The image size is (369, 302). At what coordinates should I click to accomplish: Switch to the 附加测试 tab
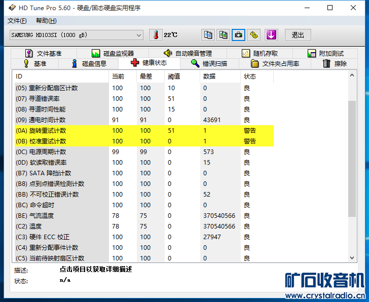click(325, 53)
